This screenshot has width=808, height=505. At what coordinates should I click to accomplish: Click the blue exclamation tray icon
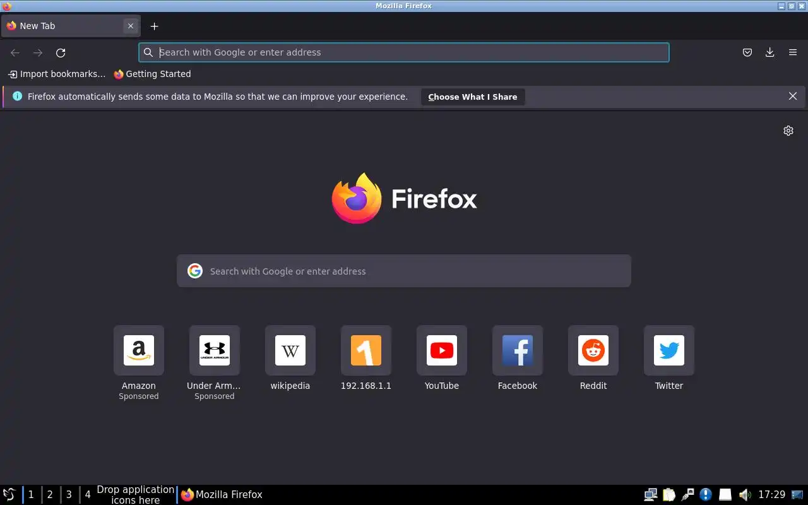(x=706, y=494)
